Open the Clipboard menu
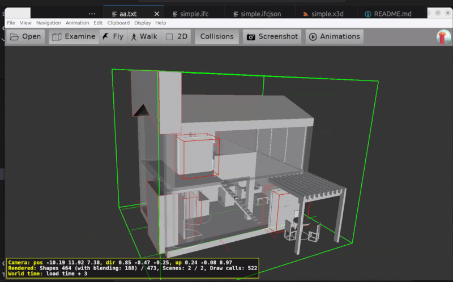Viewport: 453px width, 282px height. click(x=118, y=23)
